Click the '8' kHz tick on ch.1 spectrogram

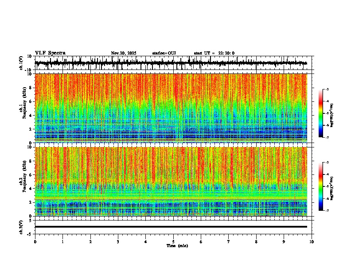coord(31,88)
